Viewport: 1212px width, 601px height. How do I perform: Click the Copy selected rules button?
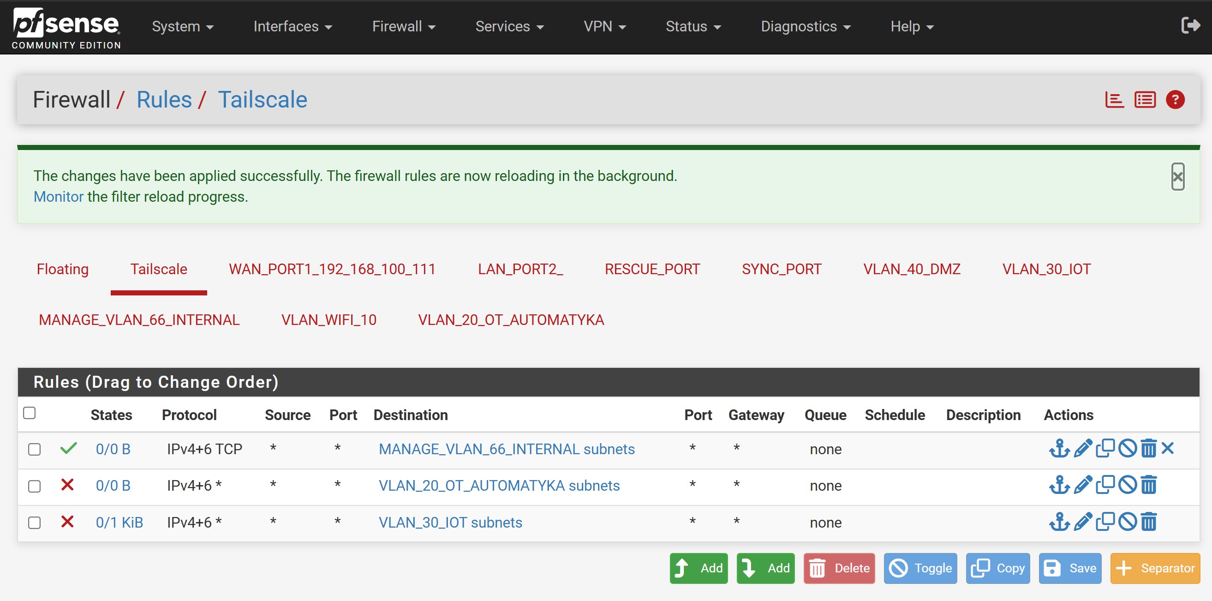997,568
